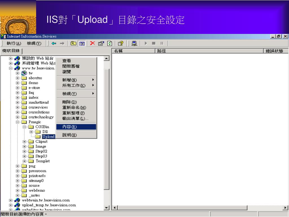Click the Stop item toolbar button
Screen dimensions: 289x217
click(x=154, y=43)
